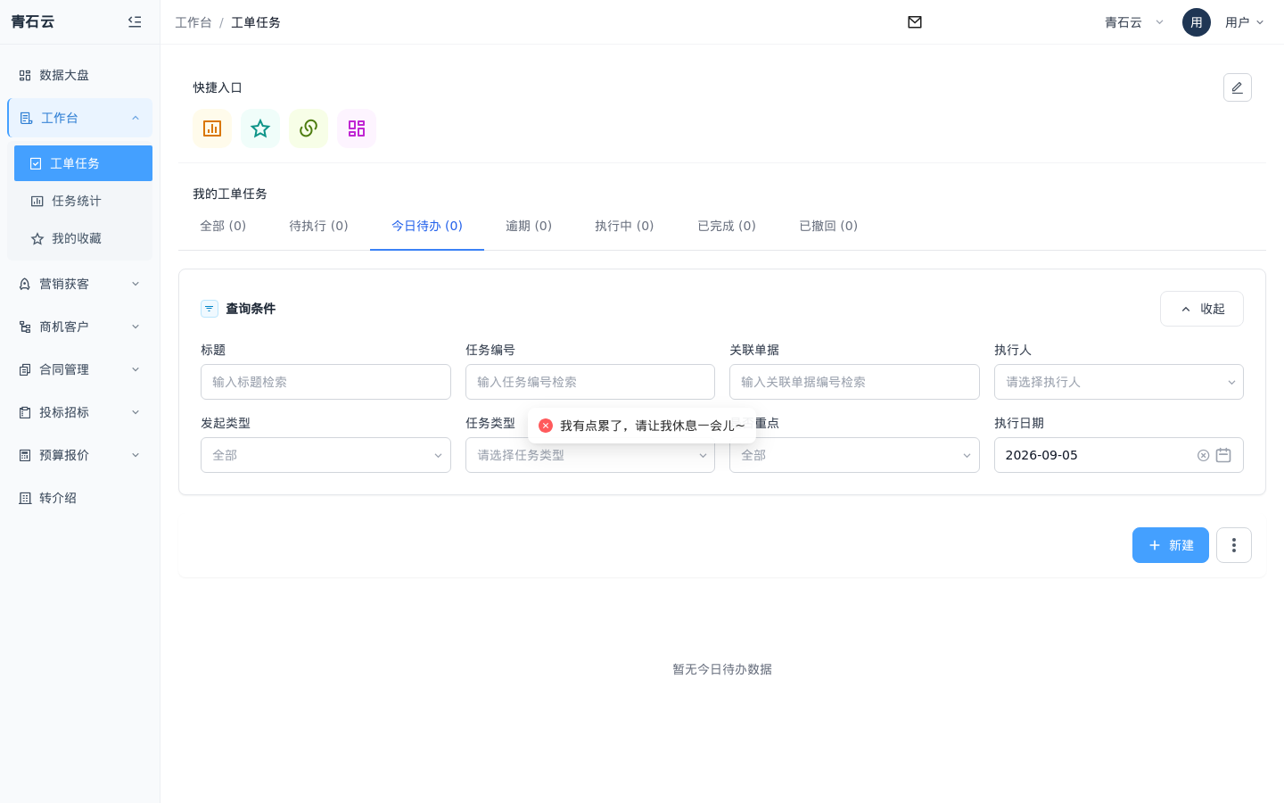1284x803 pixels.
Task: Open the 发起类型 dropdown
Action: coord(325,455)
